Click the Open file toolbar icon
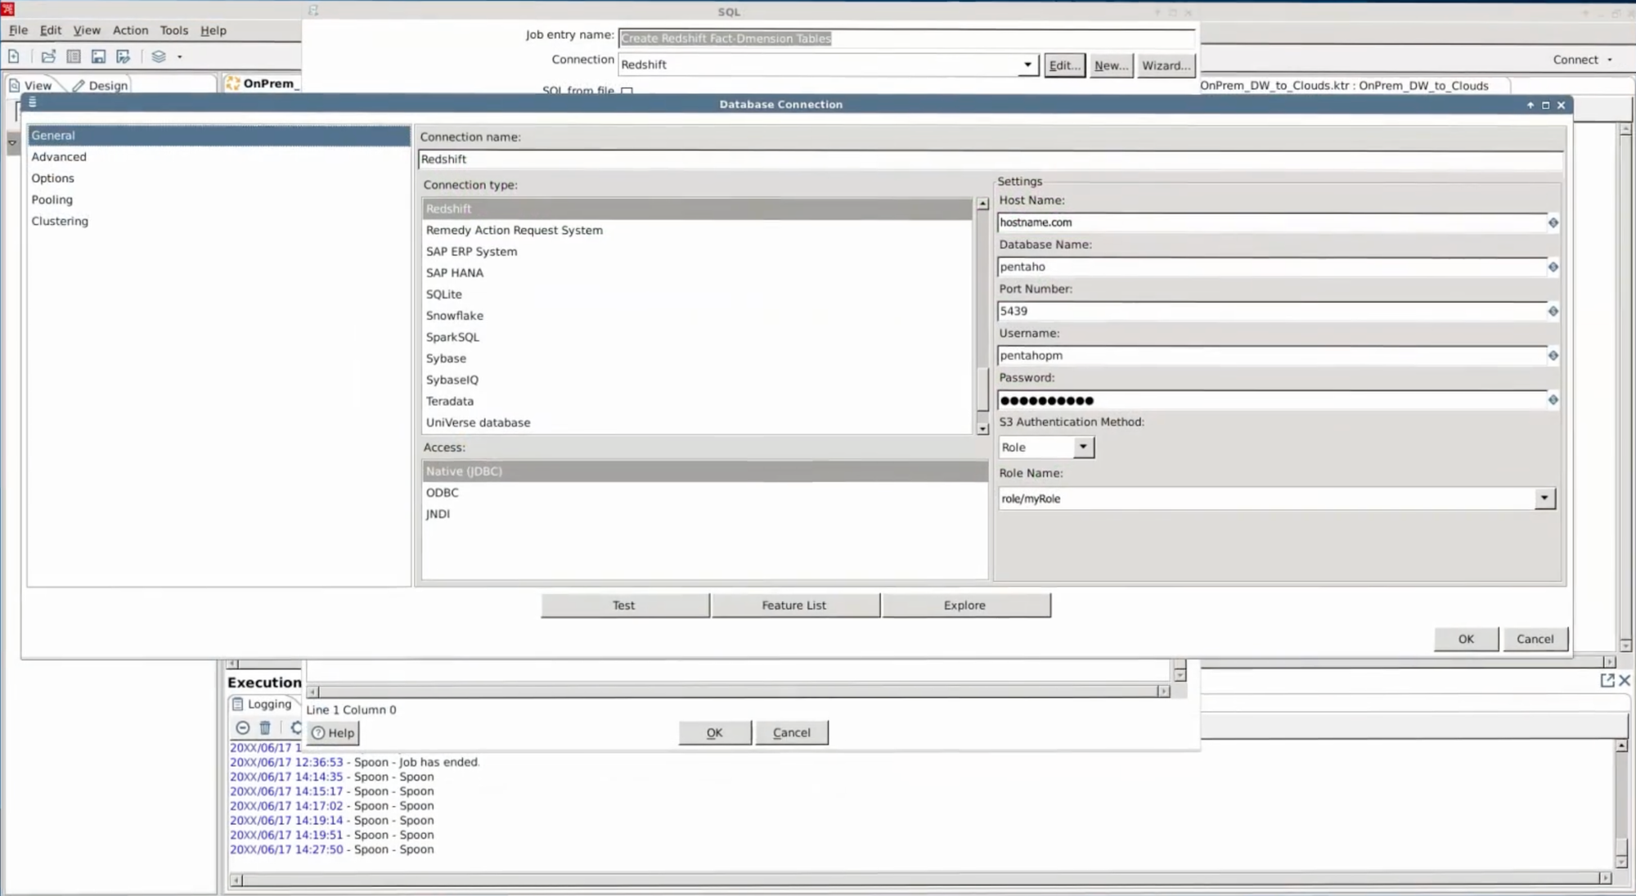 pyautogui.click(x=48, y=56)
